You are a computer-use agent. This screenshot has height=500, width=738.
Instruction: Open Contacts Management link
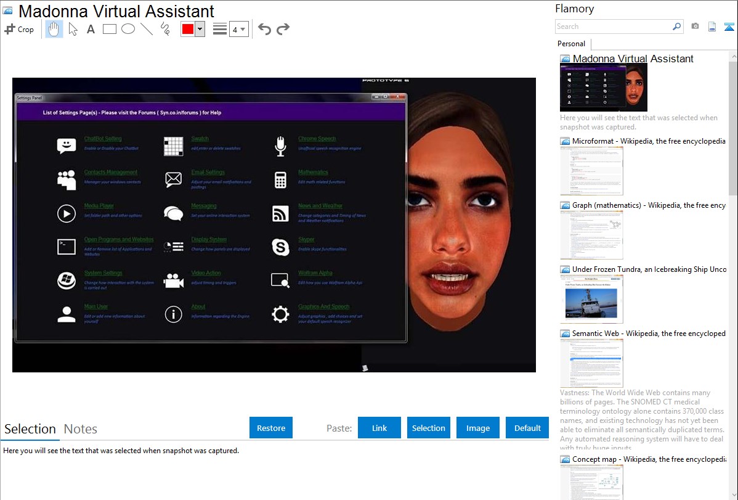point(111,172)
